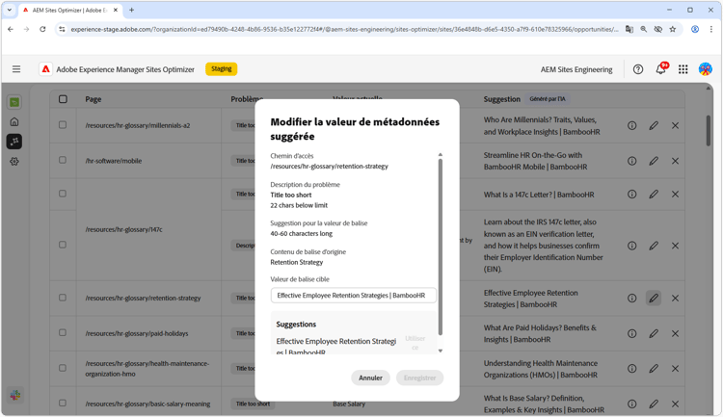Click Utiliser ce for the suggestion
The width and height of the screenshot is (723, 417).
pyautogui.click(x=415, y=343)
